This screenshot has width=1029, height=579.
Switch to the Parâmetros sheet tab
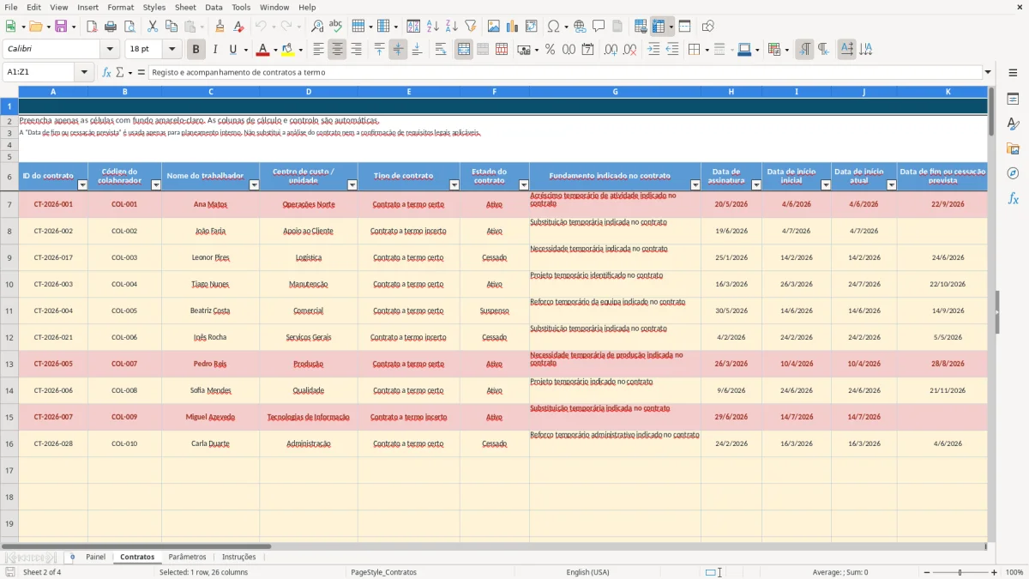click(x=187, y=557)
